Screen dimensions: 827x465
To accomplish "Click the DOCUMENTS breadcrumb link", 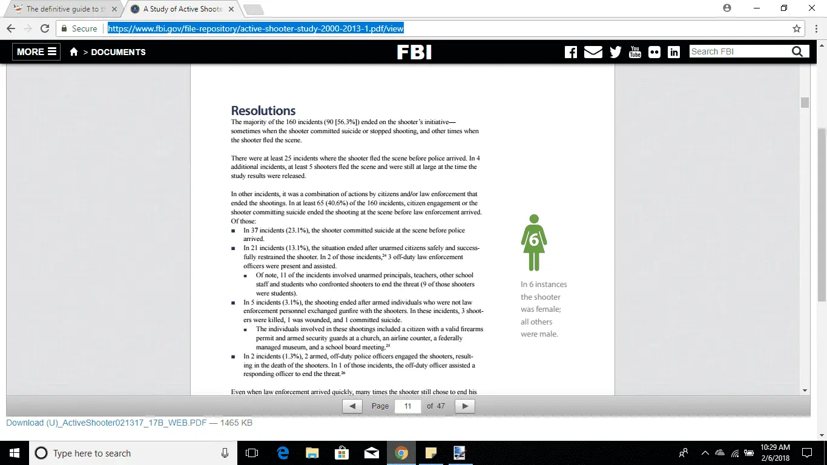I will tap(119, 52).
